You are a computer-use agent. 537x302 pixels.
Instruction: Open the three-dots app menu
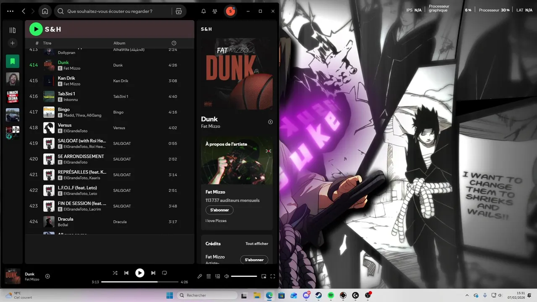pos(10,11)
